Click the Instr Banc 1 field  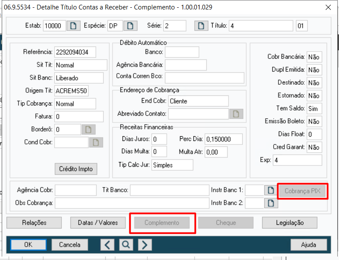[254, 190]
